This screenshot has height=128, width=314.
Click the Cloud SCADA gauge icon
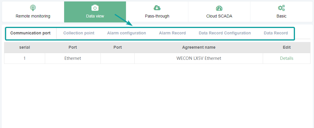coord(219,8)
